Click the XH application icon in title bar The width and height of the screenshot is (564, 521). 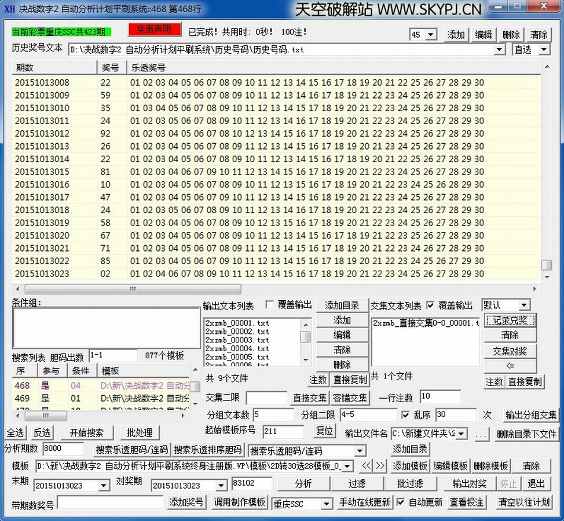[x=9, y=9]
